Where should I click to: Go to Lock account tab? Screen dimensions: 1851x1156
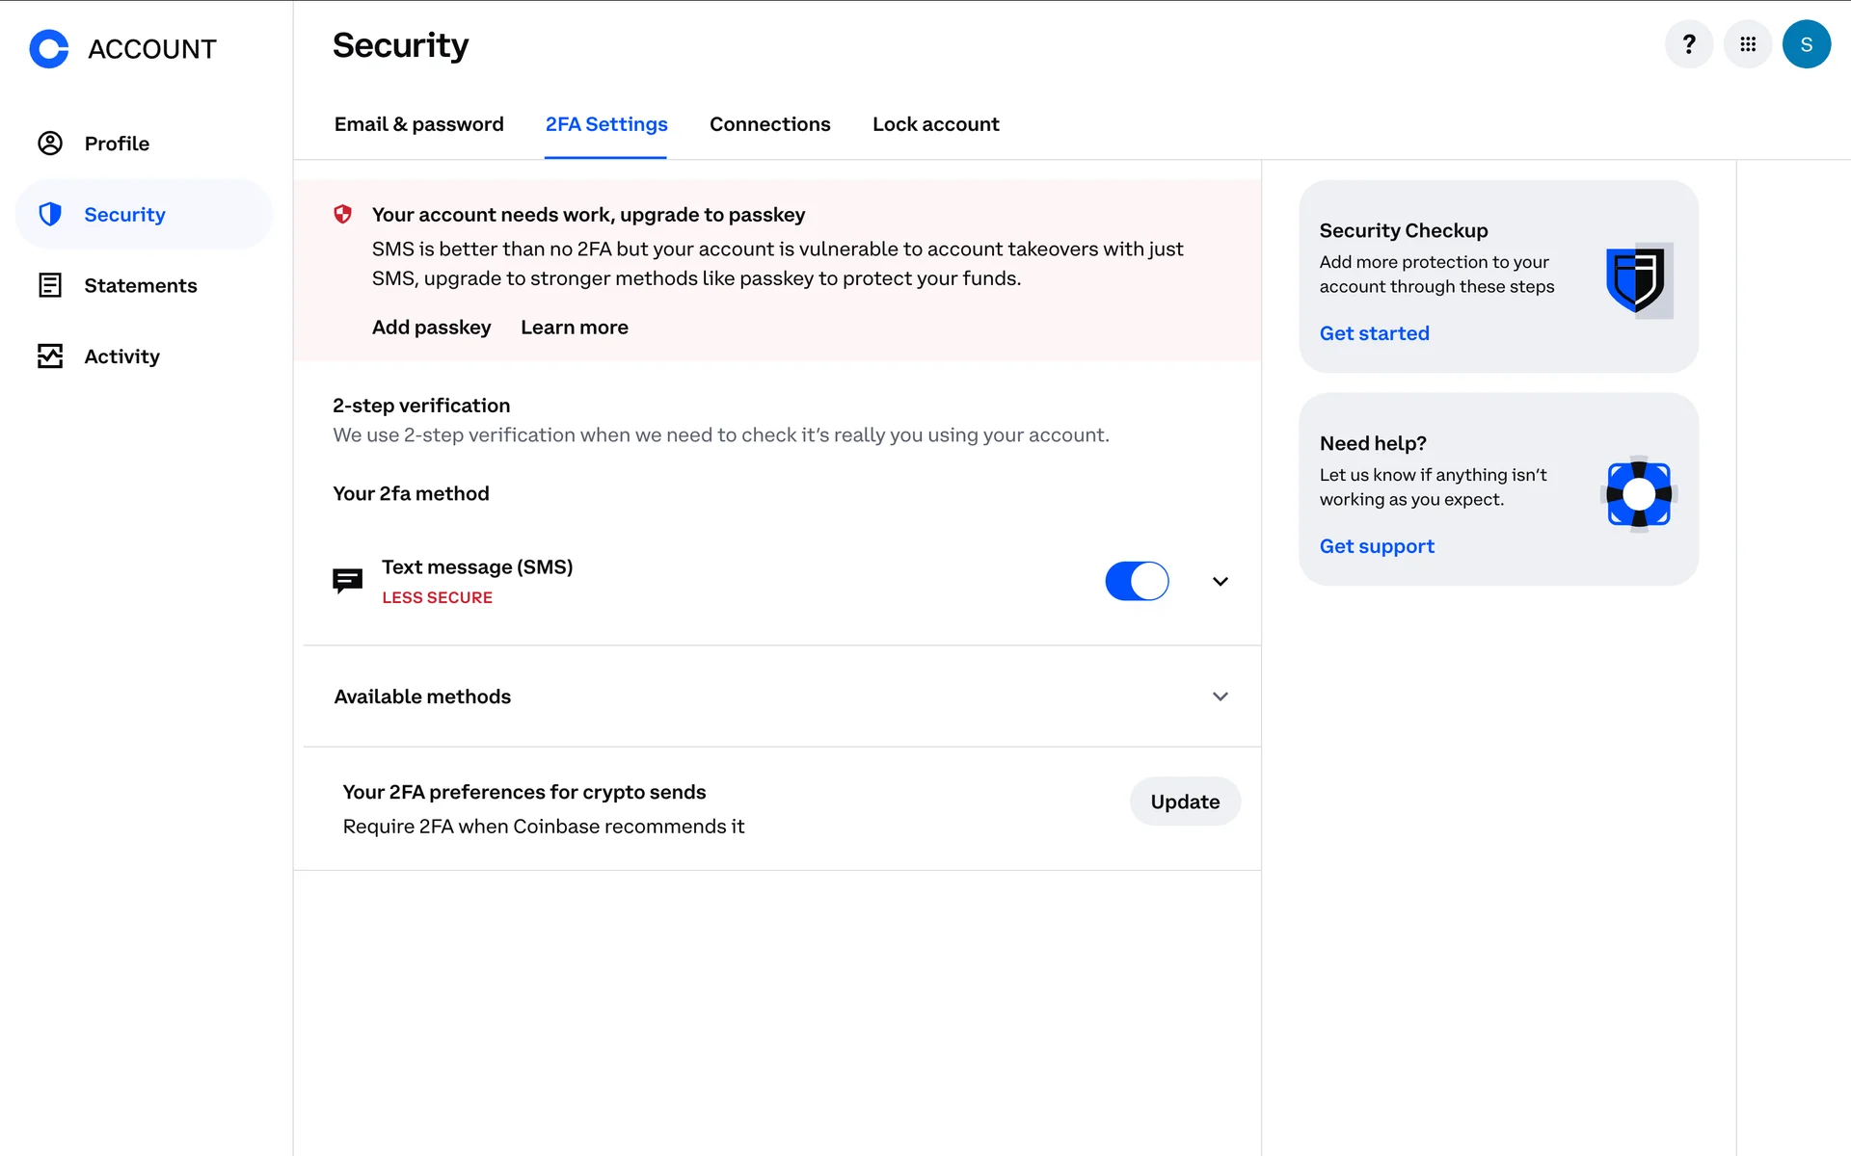(x=935, y=124)
